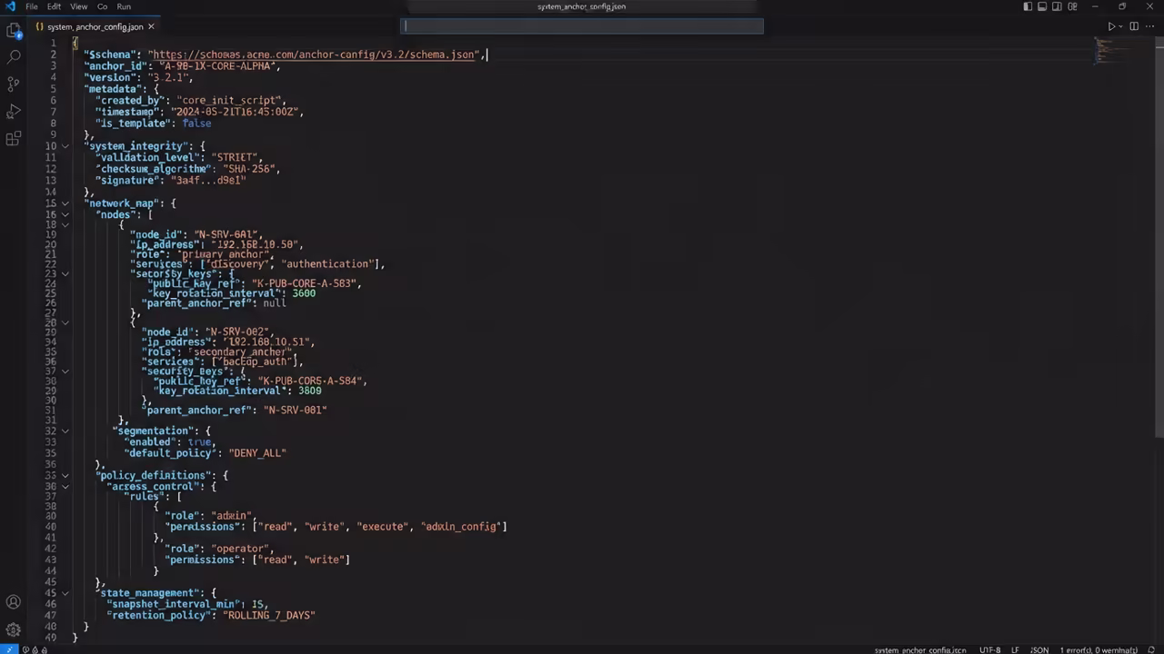Collapse the policy_definitions block on line 35

[65, 475]
